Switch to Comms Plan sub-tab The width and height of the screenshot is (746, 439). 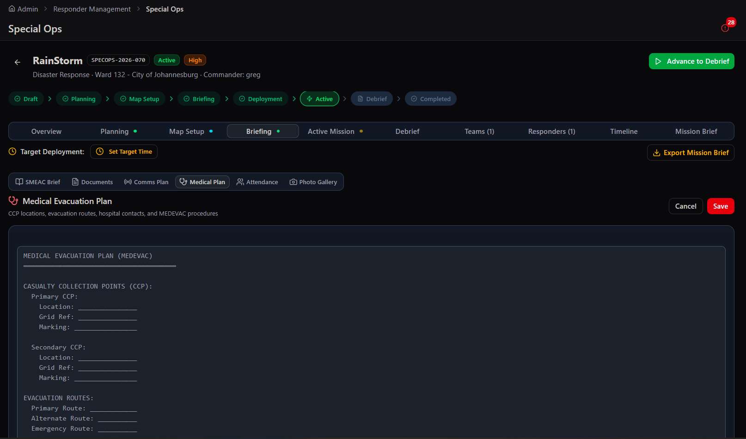[146, 182]
